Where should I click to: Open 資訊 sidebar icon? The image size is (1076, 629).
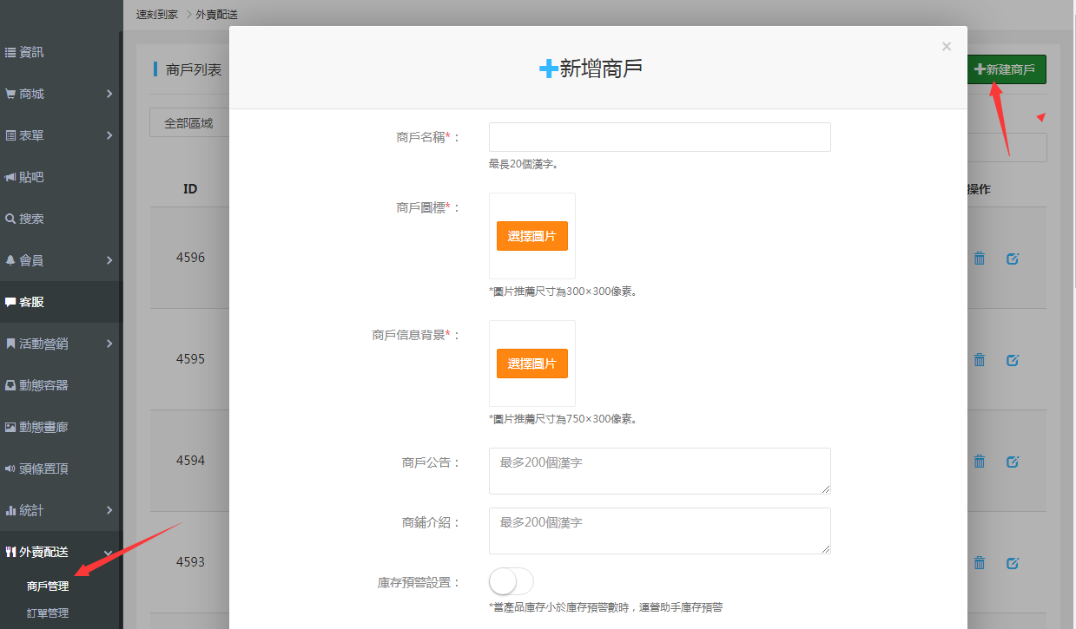point(10,52)
